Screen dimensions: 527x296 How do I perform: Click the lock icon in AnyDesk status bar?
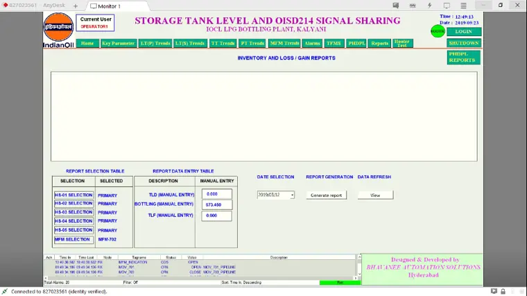tap(503, 291)
